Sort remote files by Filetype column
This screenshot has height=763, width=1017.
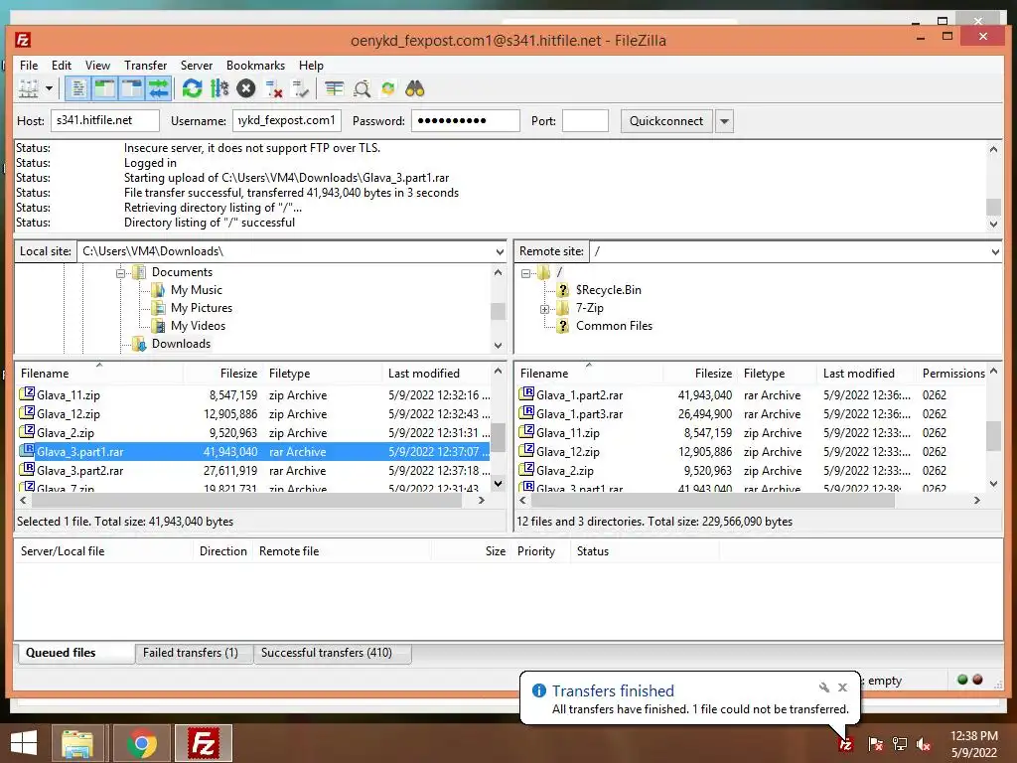click(764, 374)
